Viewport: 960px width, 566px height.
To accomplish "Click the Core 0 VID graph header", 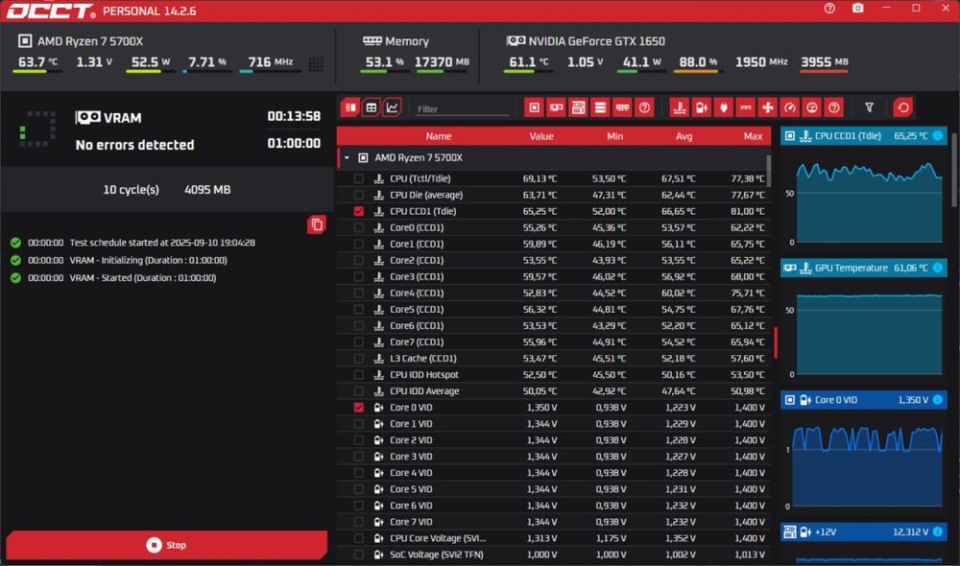I will (864, 400).
